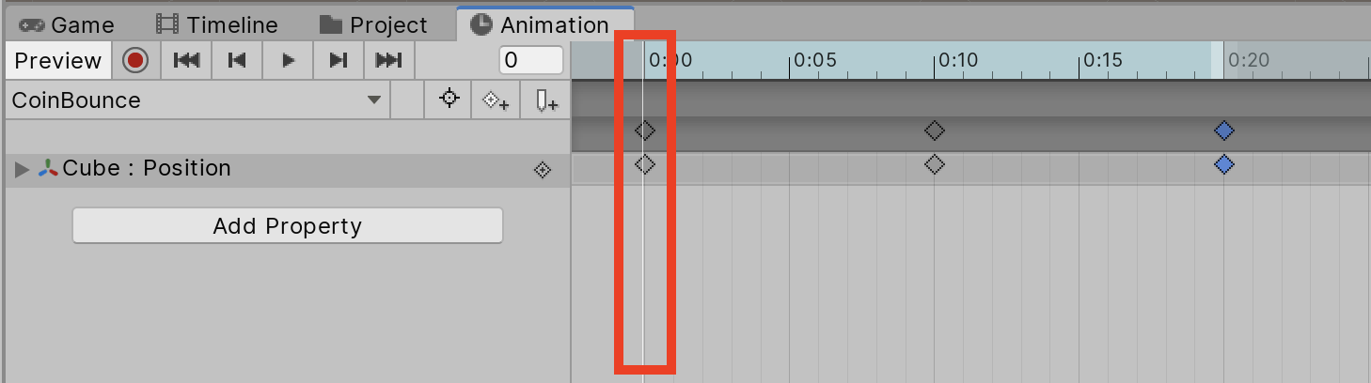The width and height of the screenshot is (1371, 383).
Task: Click the Cube Position keyframe options icon
Action: point(543,170)
